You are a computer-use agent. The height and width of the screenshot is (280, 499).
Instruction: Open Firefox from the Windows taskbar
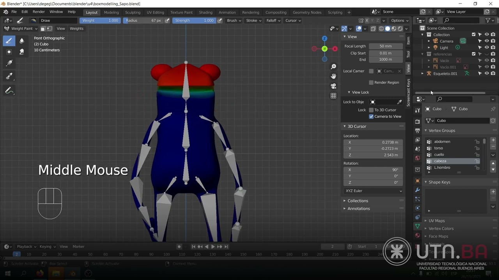click(40, 274)
